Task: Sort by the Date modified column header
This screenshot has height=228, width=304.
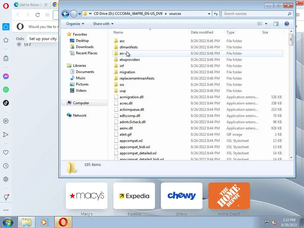Action: [x=207, y=32]
